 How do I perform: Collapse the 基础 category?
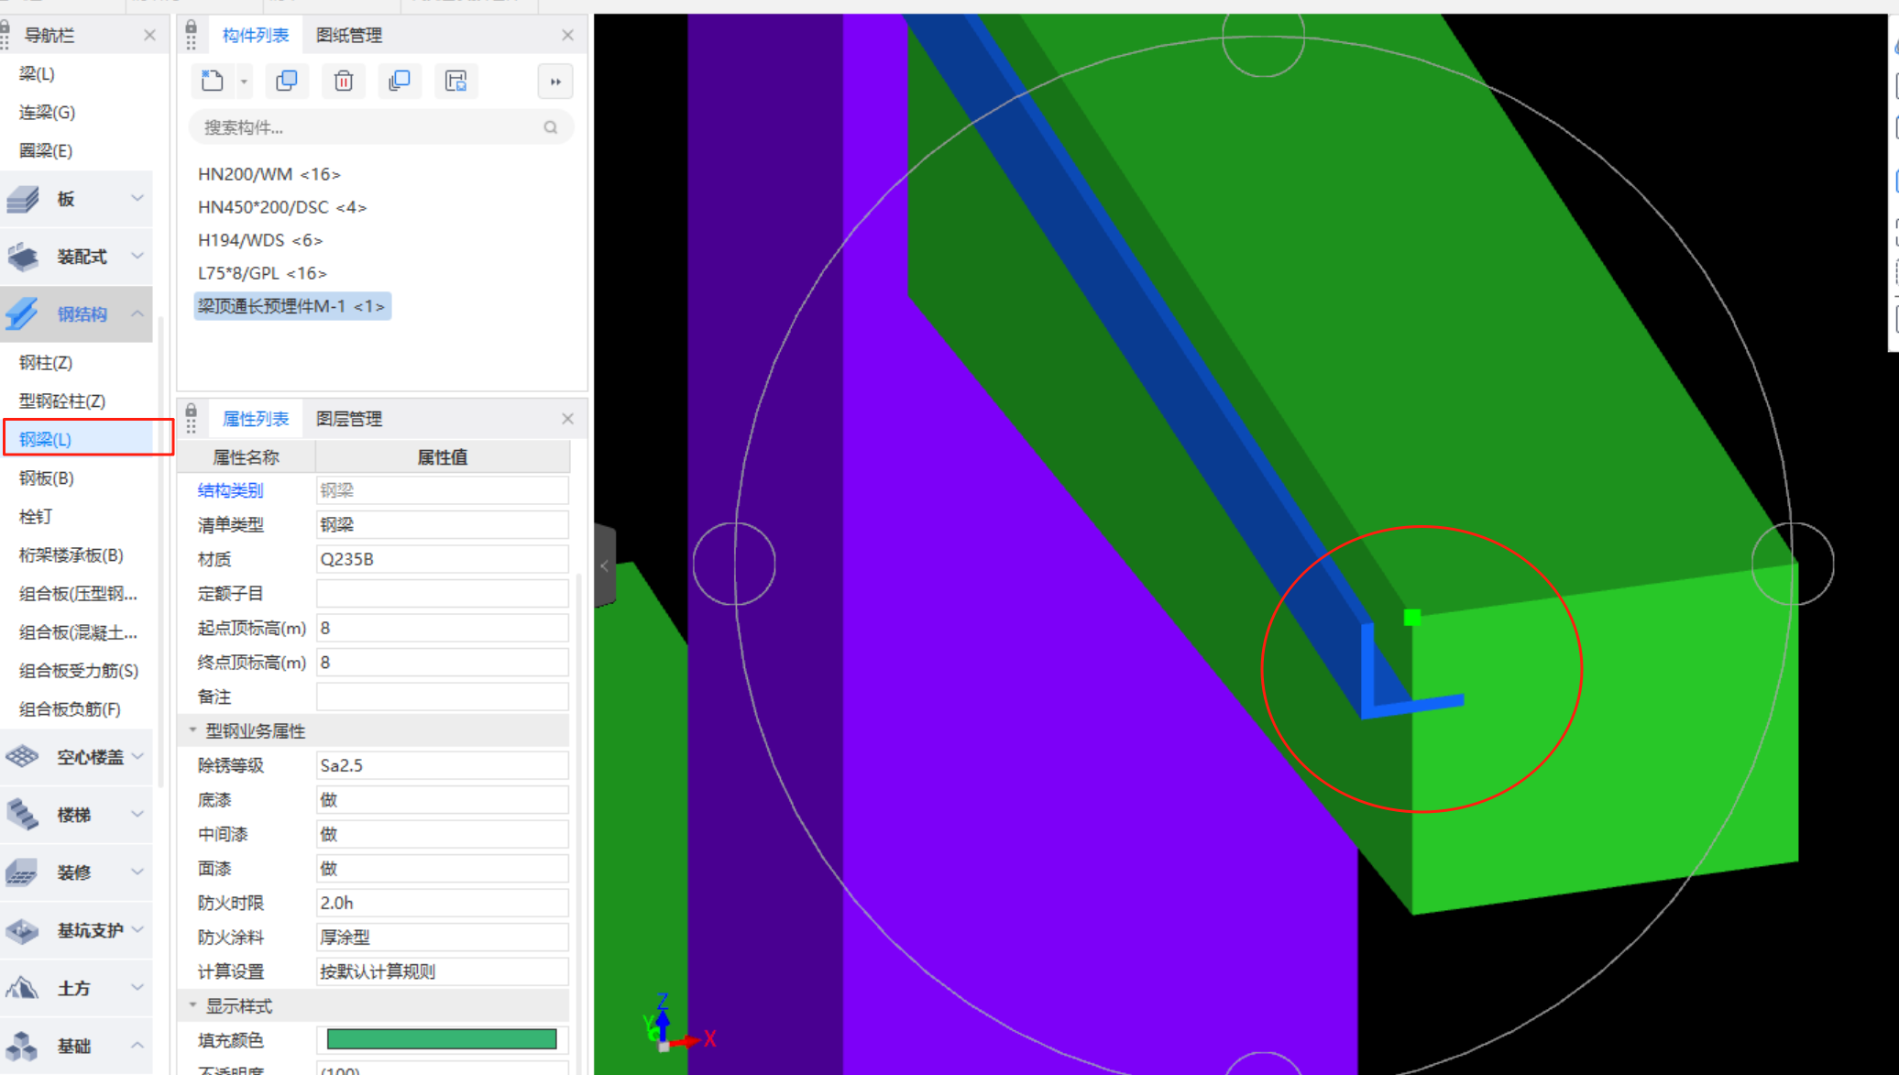(137, 1045)
